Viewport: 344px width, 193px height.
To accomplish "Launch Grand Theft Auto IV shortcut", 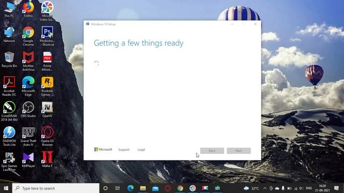I will pyautogui.click(x=28, y=136).
